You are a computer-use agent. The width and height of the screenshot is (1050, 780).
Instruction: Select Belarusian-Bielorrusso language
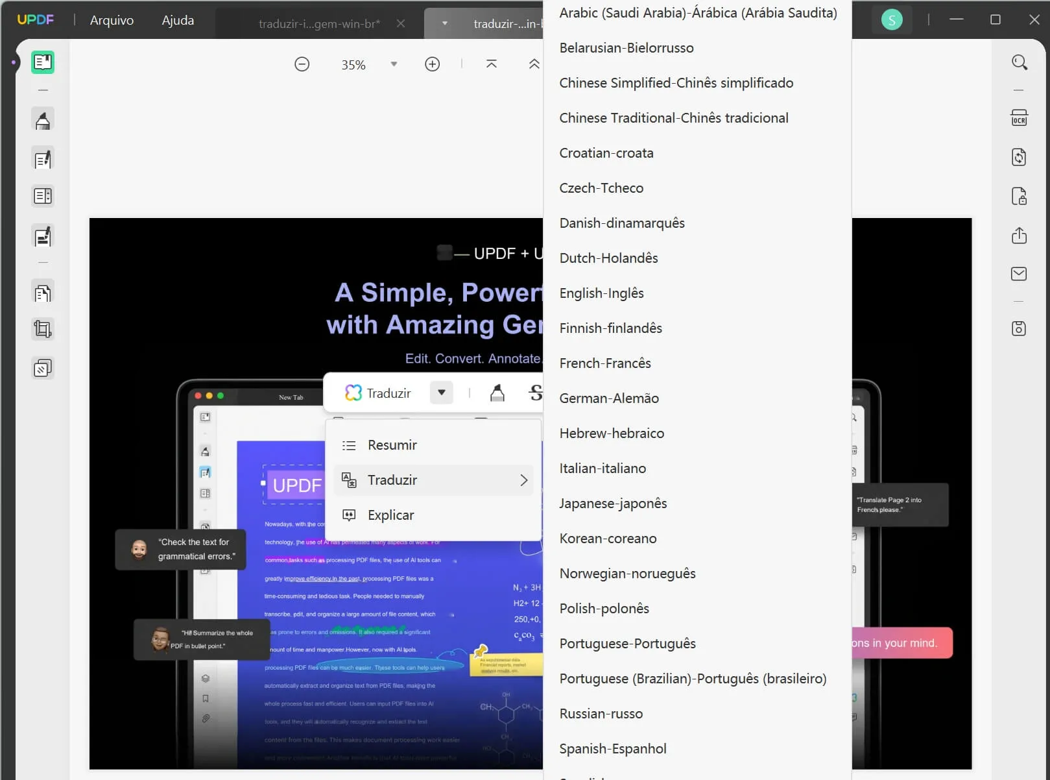[697, 48]
